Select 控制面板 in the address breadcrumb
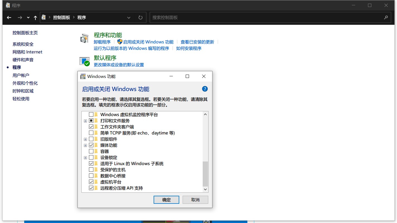Viewport: 397px width, 223px height. 62,18
